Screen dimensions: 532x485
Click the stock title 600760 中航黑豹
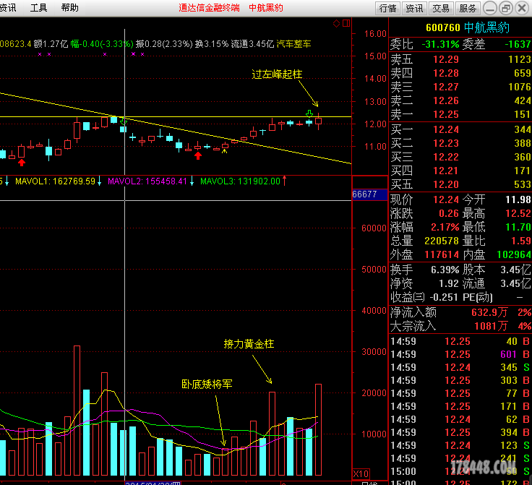pyautogui.click(x=467, y=27)
